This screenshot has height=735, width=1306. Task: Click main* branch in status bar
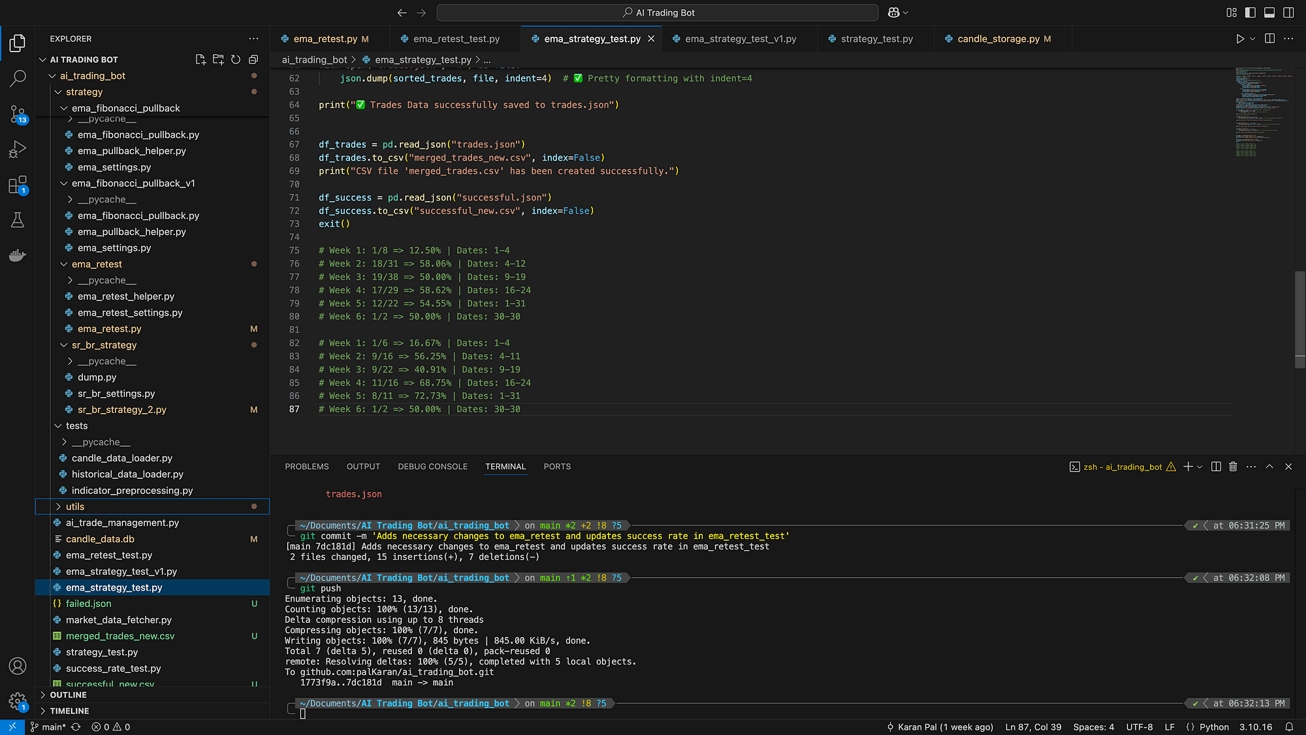tap(48, 727)
